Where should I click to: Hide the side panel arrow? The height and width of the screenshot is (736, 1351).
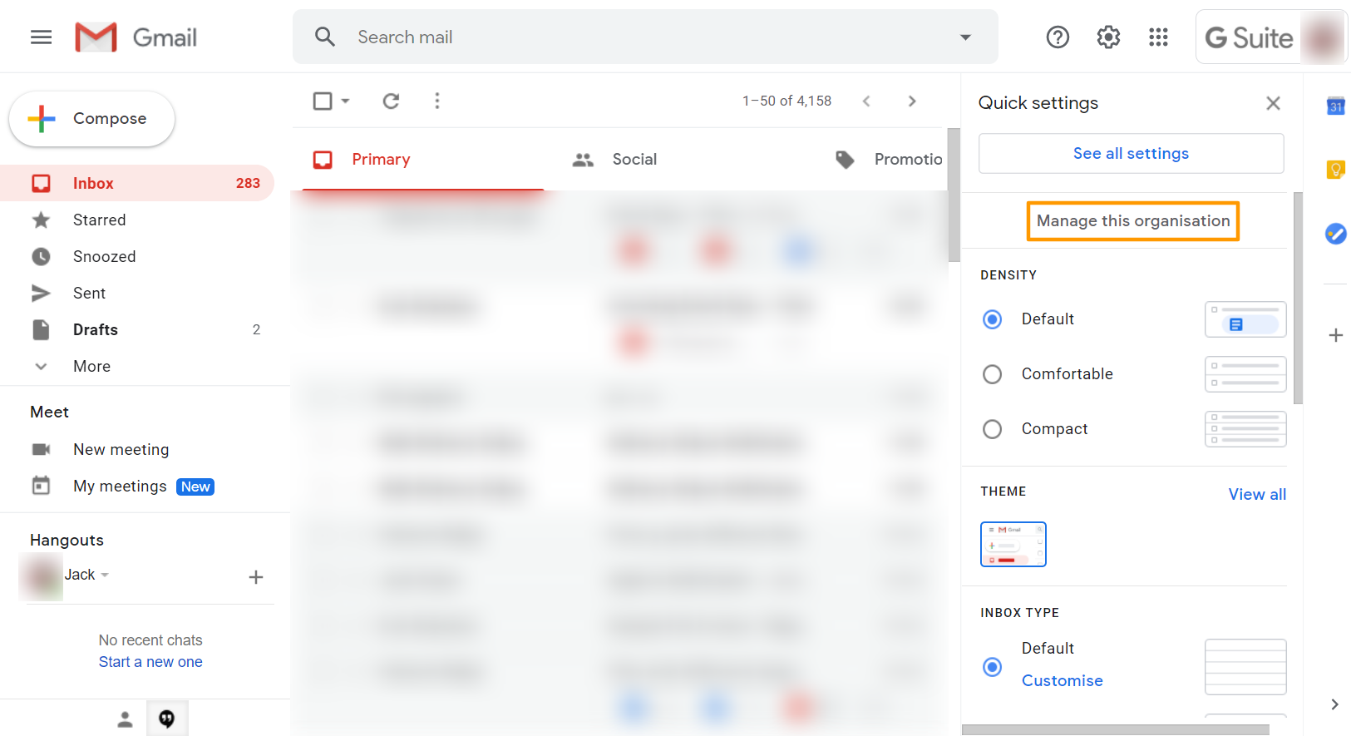pyautogui.click(x=1334, y=704)
